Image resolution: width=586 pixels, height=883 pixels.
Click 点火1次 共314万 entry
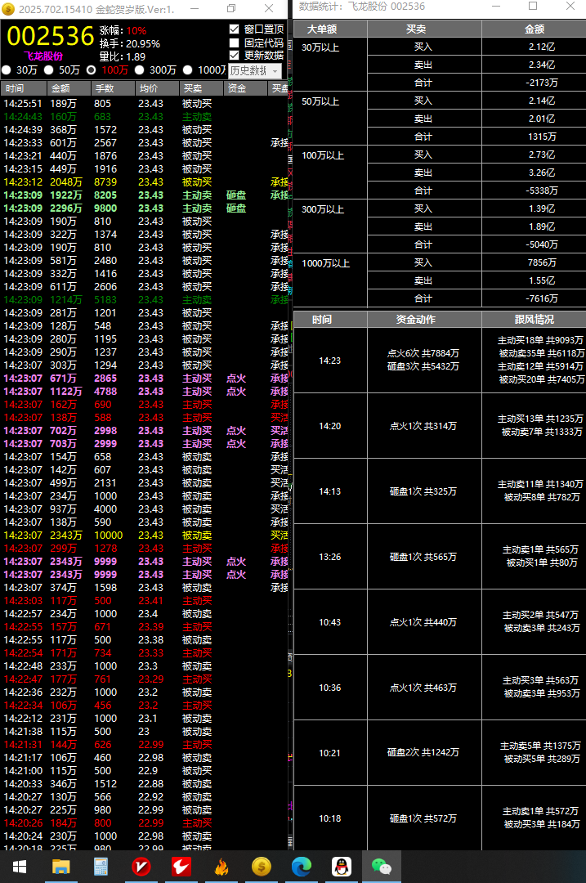[423, 426]
